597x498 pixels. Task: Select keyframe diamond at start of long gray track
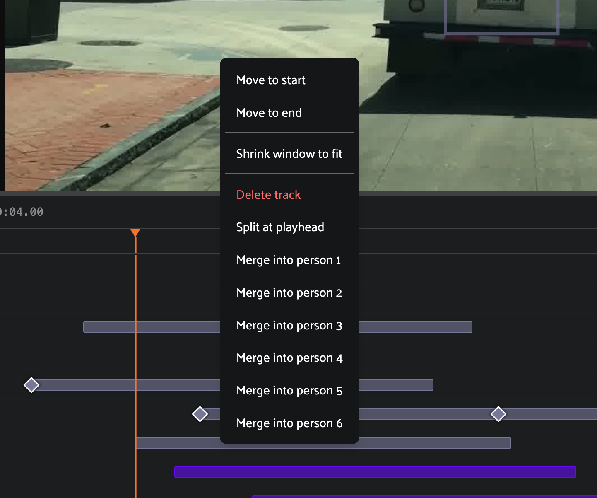(31, 385)
